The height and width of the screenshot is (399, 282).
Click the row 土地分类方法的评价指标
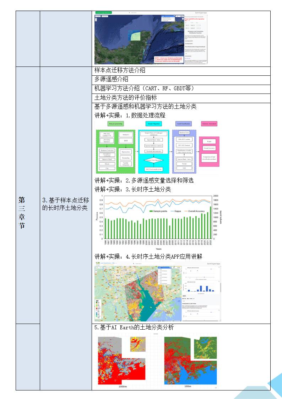(x=181, y=98)
